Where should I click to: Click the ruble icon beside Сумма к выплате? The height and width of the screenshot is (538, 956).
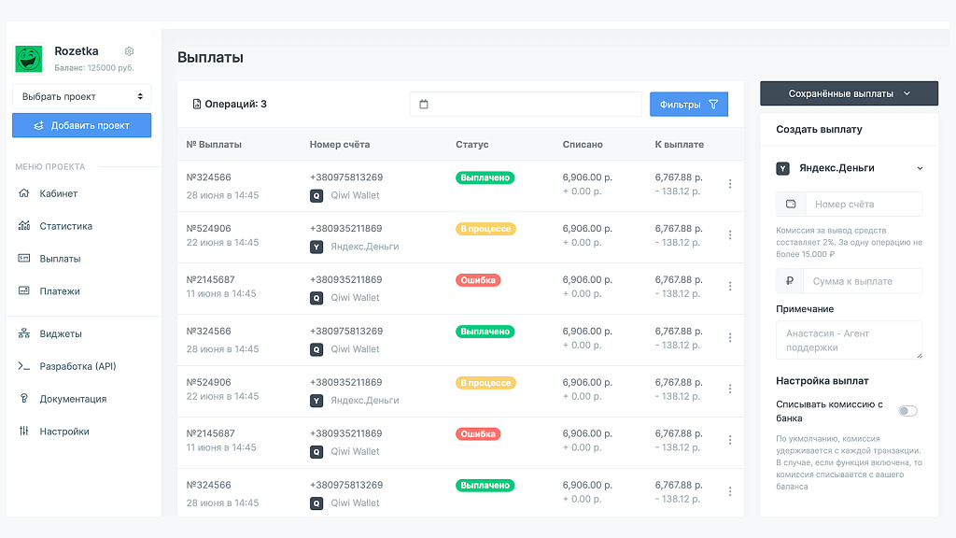coord(790,281)
